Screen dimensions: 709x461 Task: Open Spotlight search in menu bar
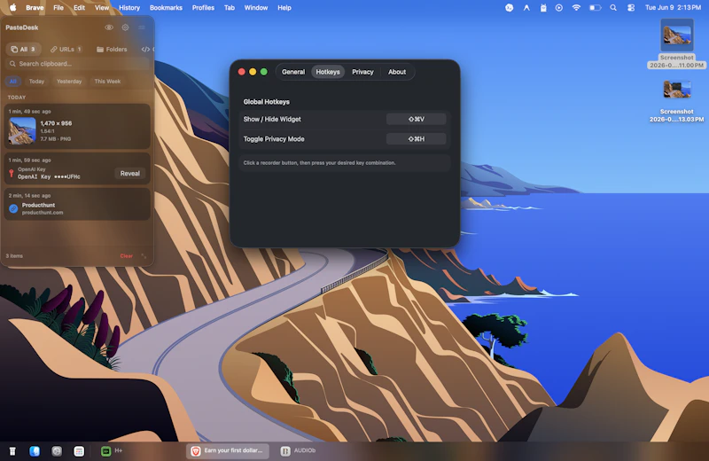[x=613, y=8]
